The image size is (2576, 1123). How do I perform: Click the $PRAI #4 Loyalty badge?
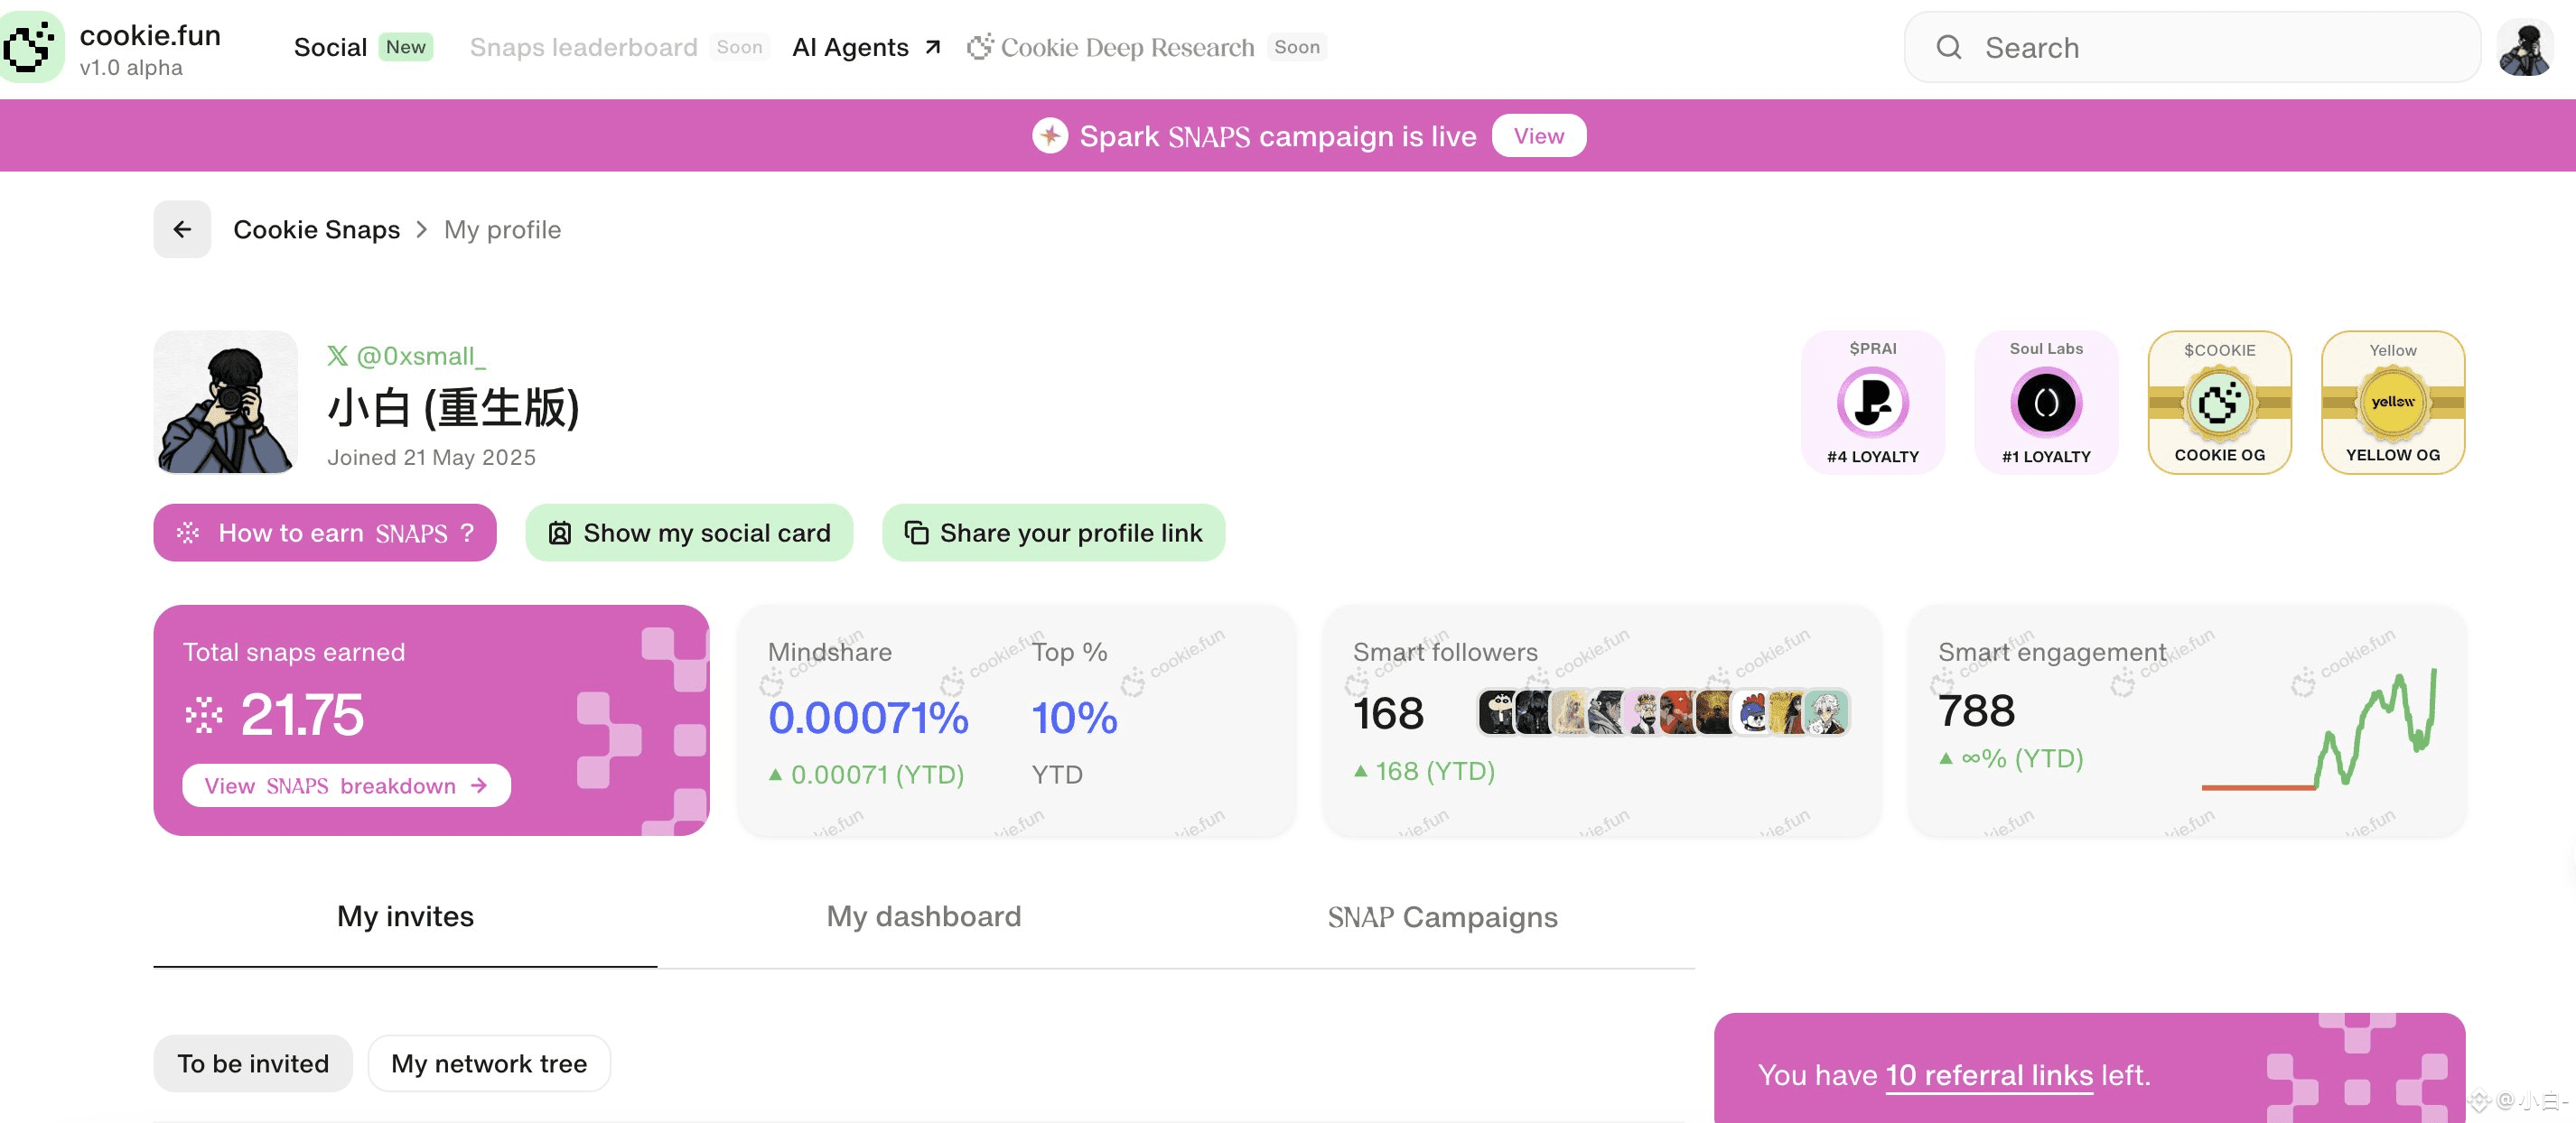pos(1872,403)
